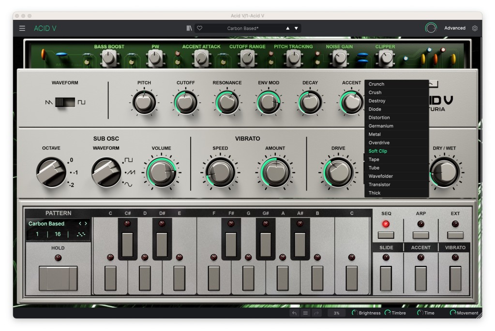Toggle the HOLD button
The image size is (495, 331).
coord(58,278)
